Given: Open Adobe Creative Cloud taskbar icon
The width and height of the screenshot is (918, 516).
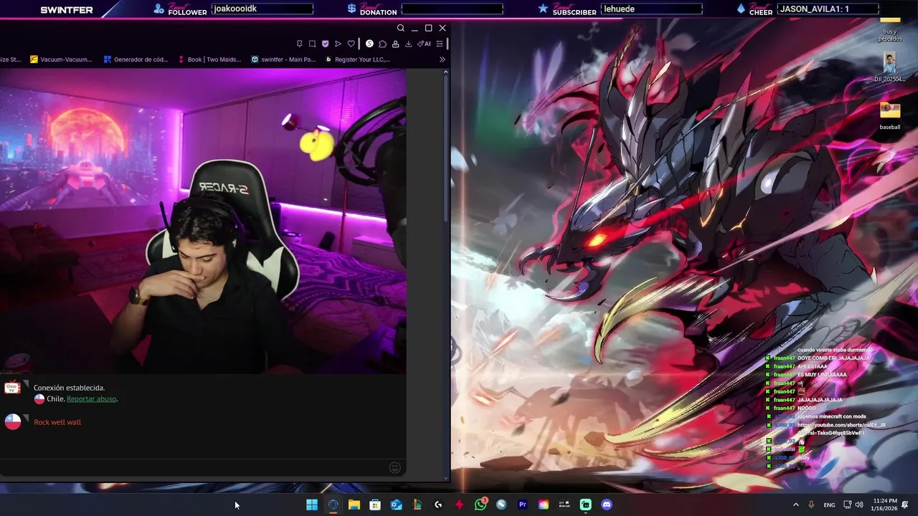Looking at the screenshot, I should [544, 505].
